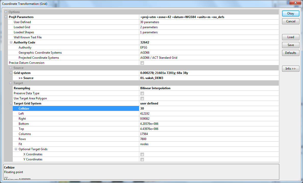The width and height of the screenshot is (303, 183).
Task: Pick source grid 01. vaksh_DEM3
Action: click(209, 78)
